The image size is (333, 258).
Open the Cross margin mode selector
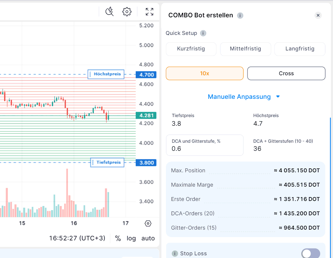(286, 73)
